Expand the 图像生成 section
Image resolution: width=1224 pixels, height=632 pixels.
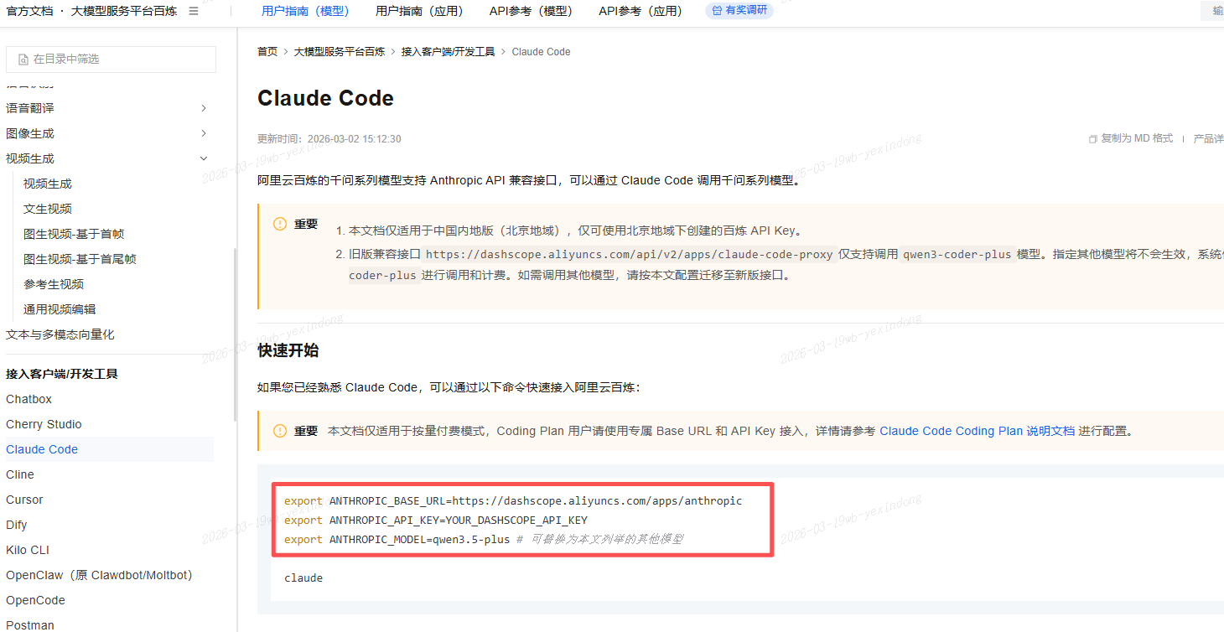point(204,133)
